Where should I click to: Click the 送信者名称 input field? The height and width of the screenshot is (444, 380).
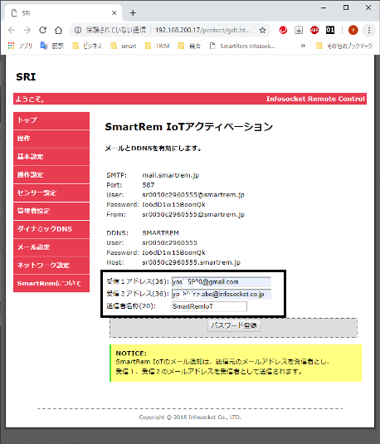pos(209,306)
